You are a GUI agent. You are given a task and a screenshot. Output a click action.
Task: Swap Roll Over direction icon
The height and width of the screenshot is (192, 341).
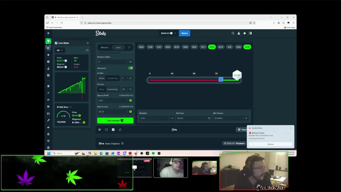click(209, 118)
